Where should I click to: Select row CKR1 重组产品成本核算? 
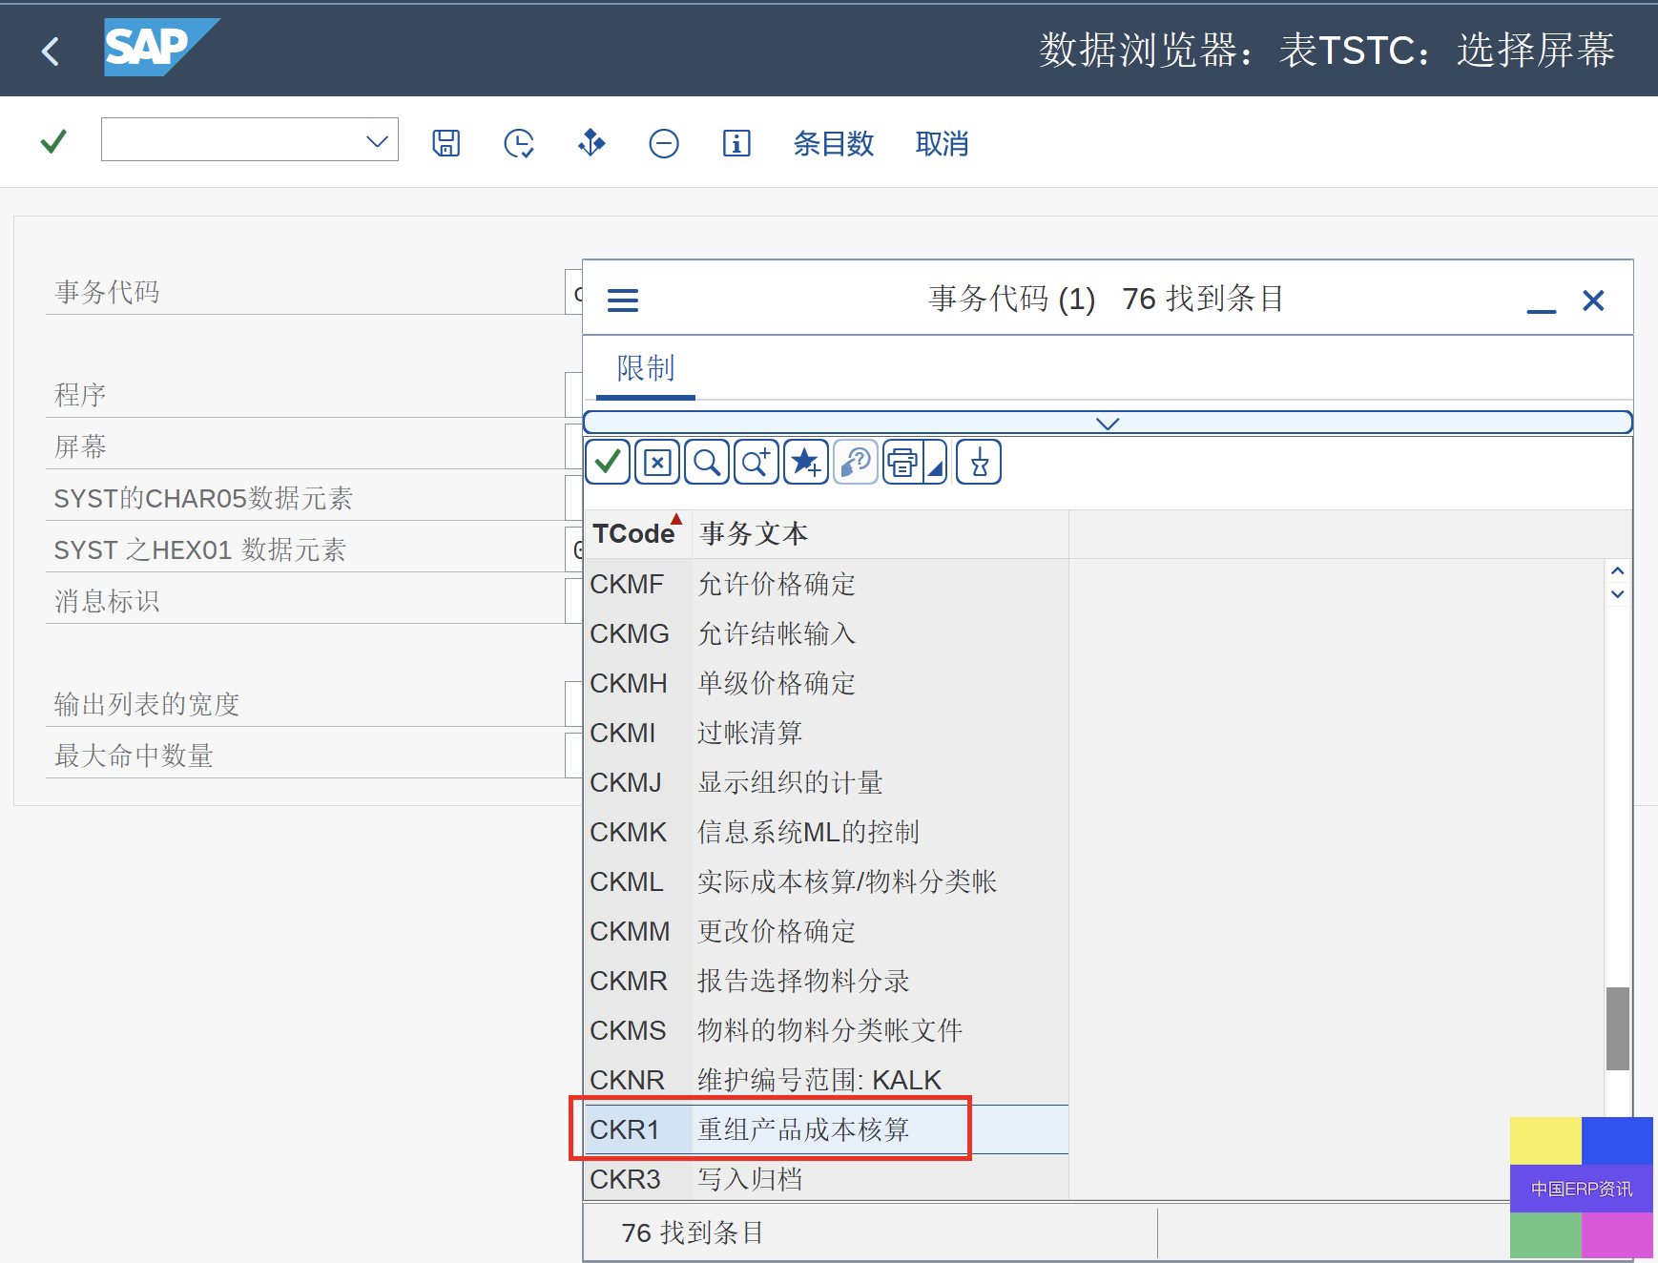coord(826,1129)
